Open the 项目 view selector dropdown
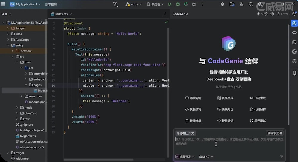The image size is (298, 162). point(6,14)
